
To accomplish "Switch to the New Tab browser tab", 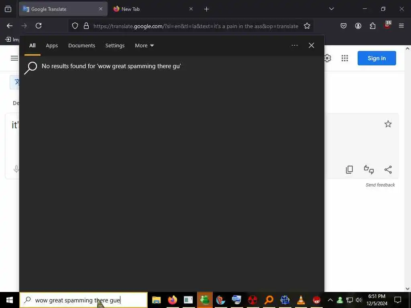I will click(x=151, y=9).
